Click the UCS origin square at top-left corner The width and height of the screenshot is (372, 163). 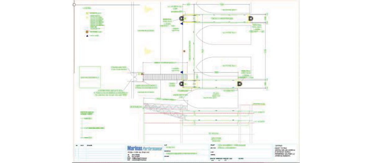pyautogui.click(x=74, y=5)
